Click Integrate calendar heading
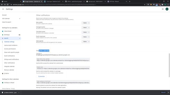 coord(43,51)
